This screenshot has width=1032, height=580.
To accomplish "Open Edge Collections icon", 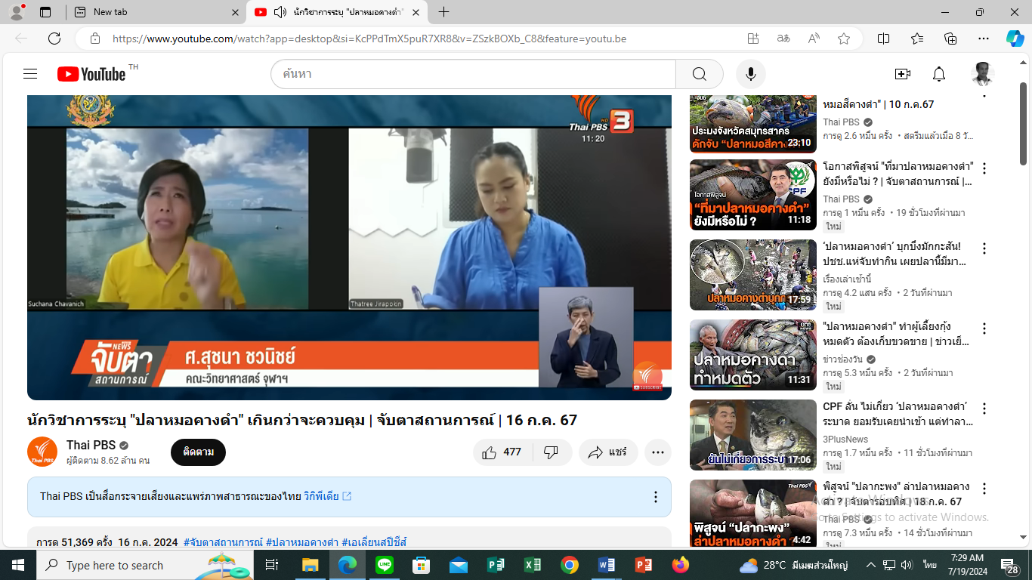I will pyautogui.click(x=950, y=39).
